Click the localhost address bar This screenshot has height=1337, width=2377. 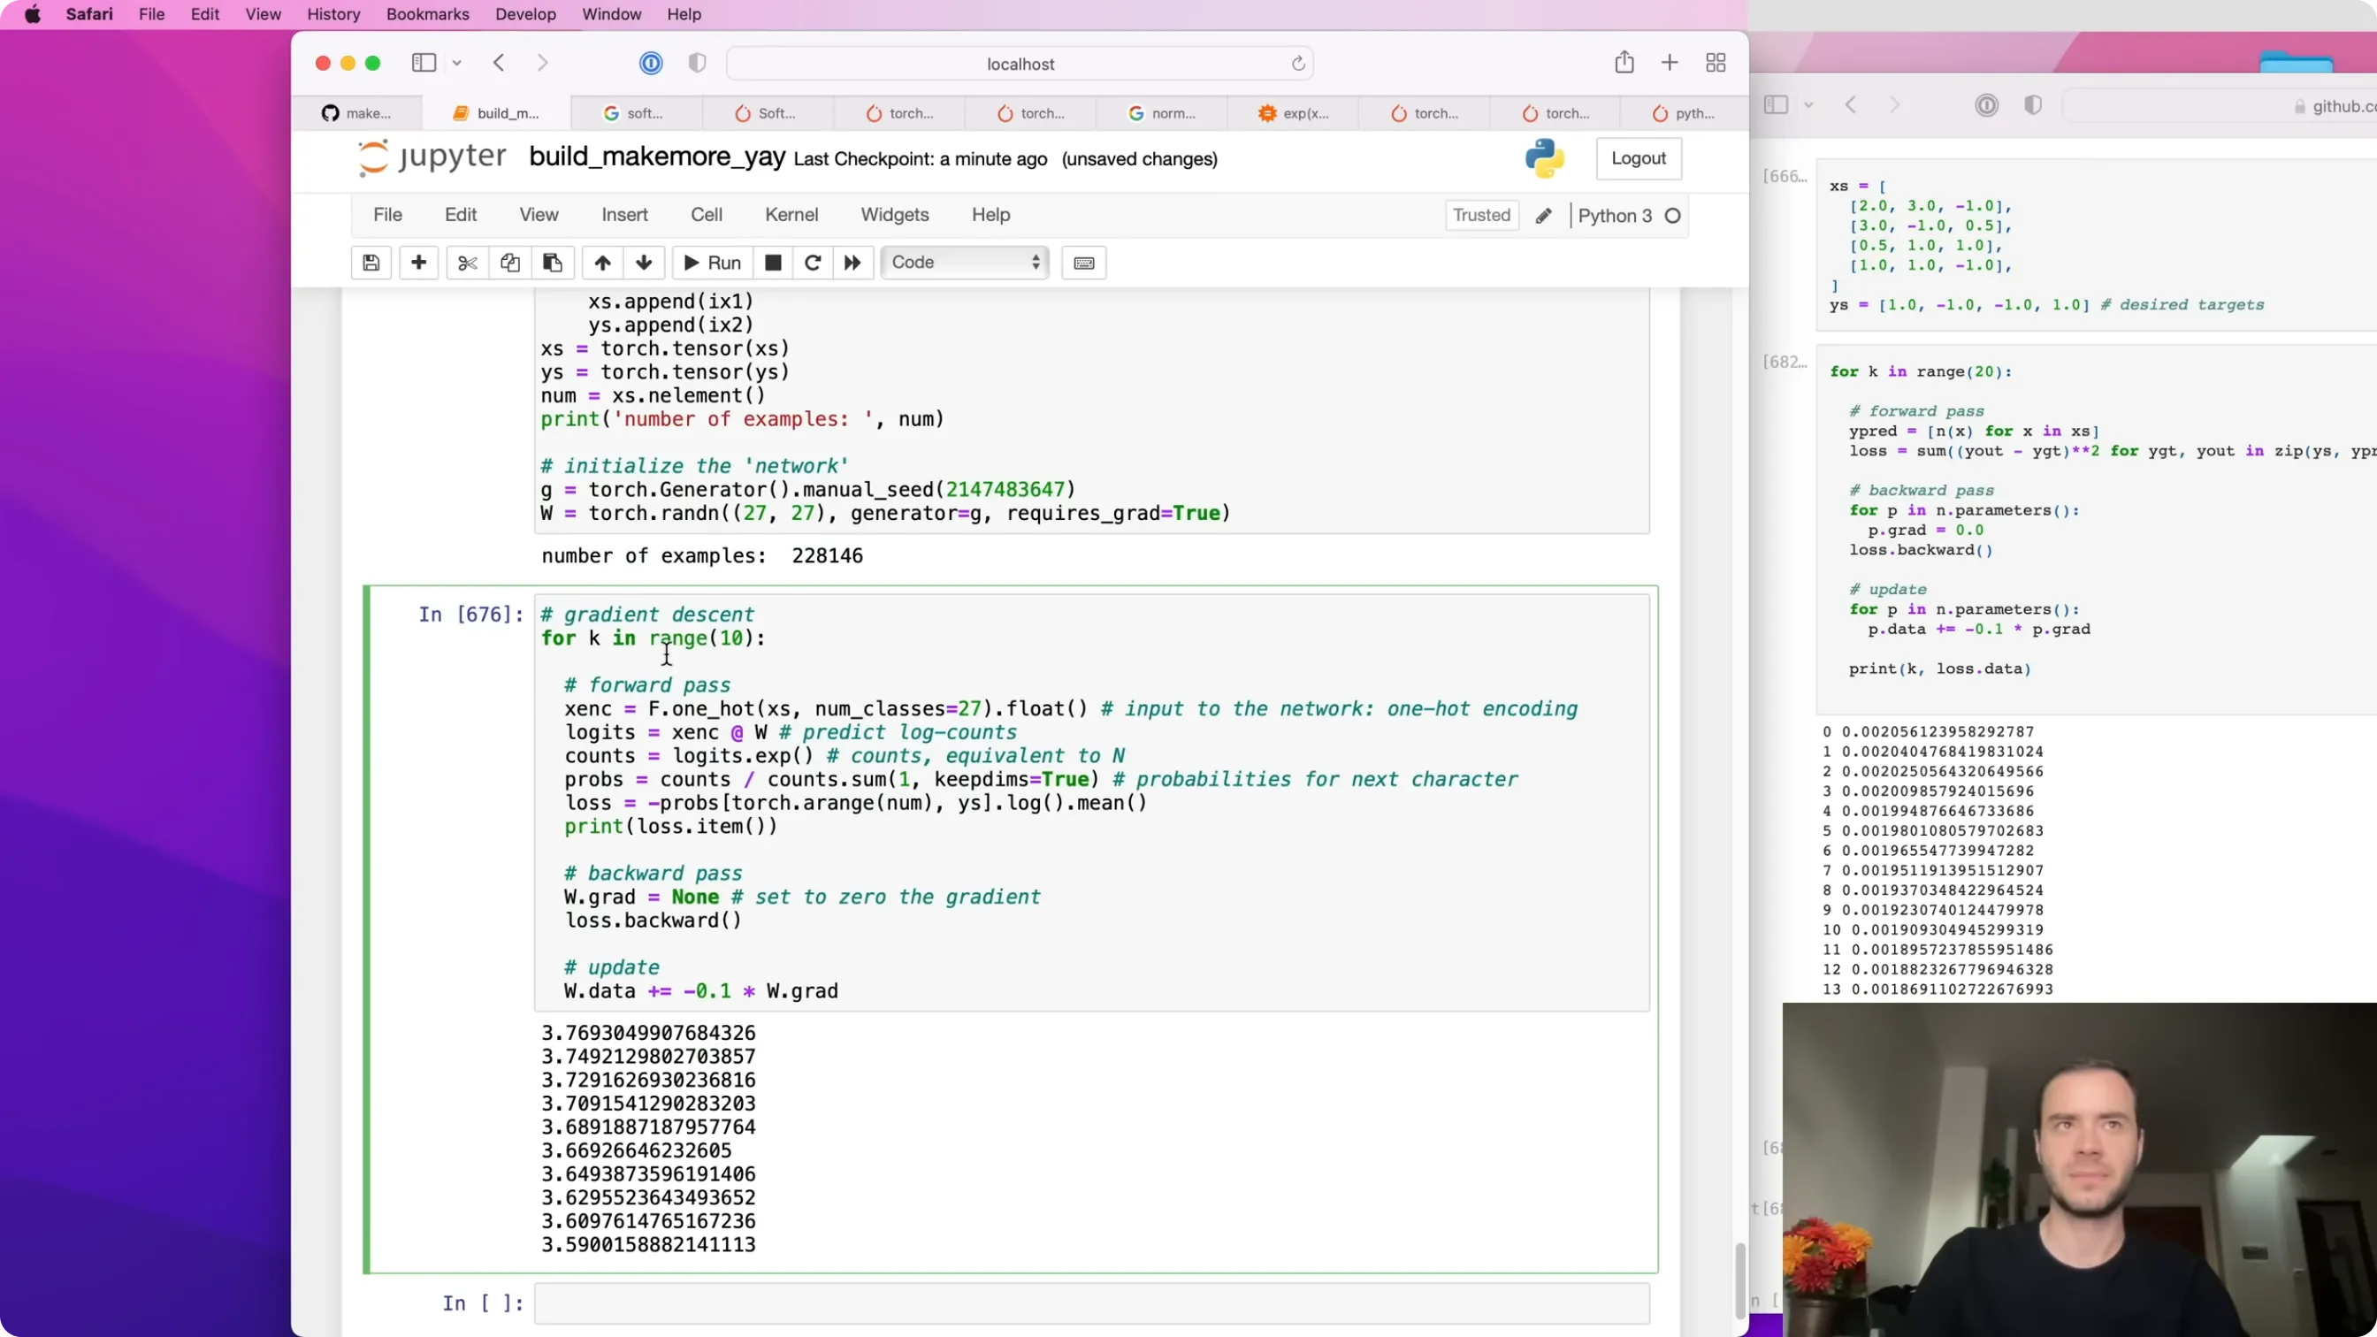pos(1020,64)
